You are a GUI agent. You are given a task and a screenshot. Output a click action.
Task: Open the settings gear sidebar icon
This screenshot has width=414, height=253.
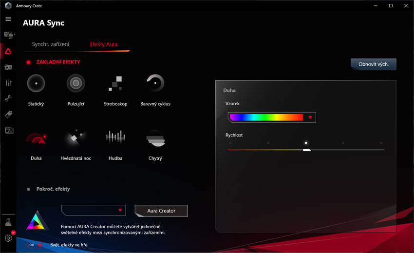[8, 238]
